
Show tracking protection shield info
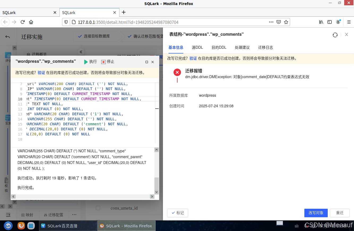tap(66, 22)
